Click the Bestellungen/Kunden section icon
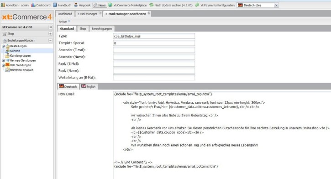The height and width of the screenshot is (179, 331). pos(5,41)
